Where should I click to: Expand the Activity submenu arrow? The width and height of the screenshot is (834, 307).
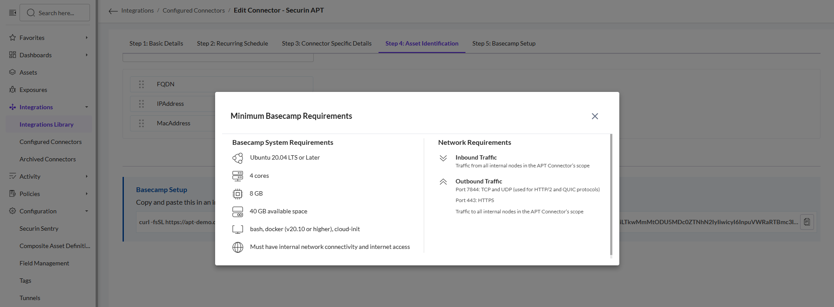click(x=86, y=176)
